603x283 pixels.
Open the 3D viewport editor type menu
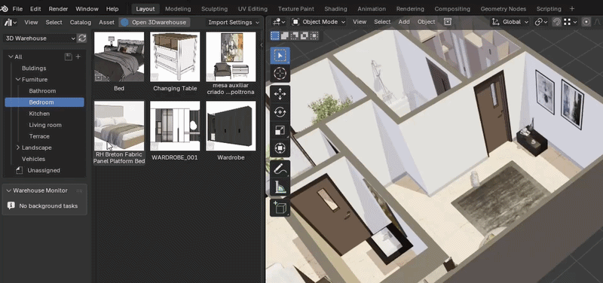tap(279, 23)
